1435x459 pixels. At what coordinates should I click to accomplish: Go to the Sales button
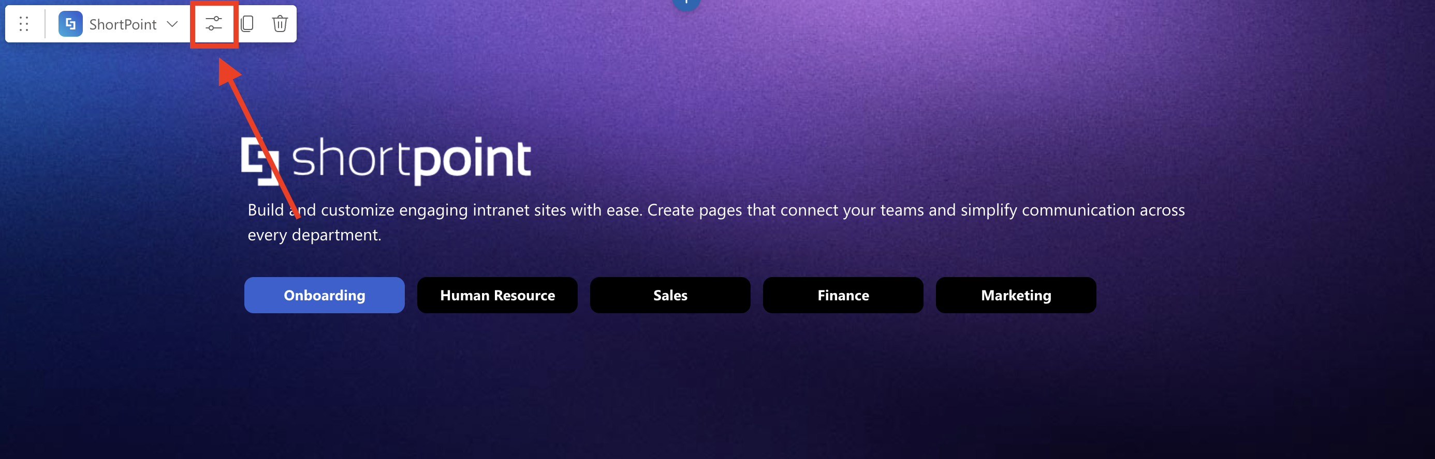(x=670, y=295)
